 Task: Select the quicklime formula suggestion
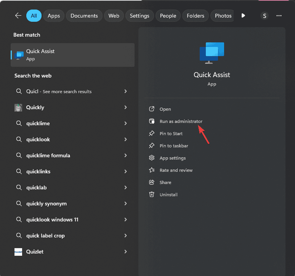(x=73, y=155)
